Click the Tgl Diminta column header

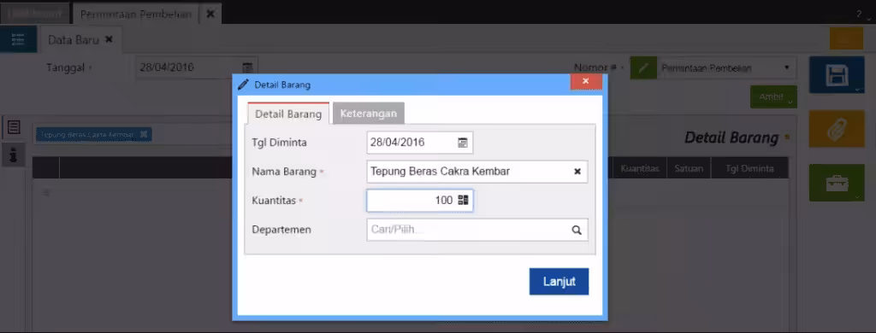[749, 168]
